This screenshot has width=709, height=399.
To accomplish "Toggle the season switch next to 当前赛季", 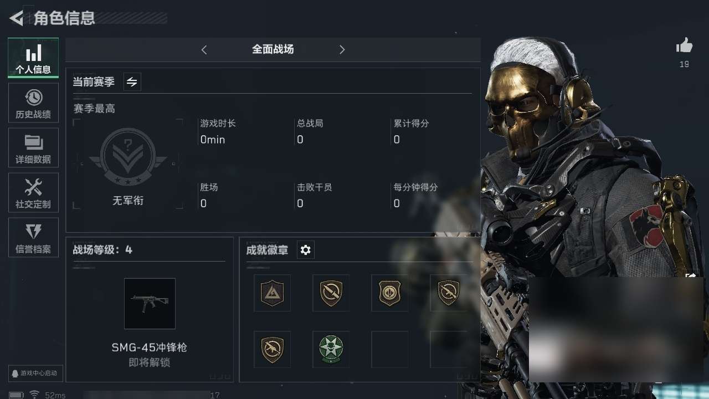I will (132, 82).
